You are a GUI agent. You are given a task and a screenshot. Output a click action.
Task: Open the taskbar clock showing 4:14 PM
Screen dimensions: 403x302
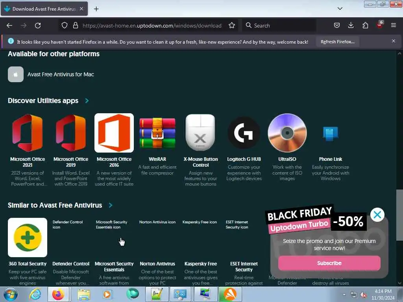tap(383, 295)
